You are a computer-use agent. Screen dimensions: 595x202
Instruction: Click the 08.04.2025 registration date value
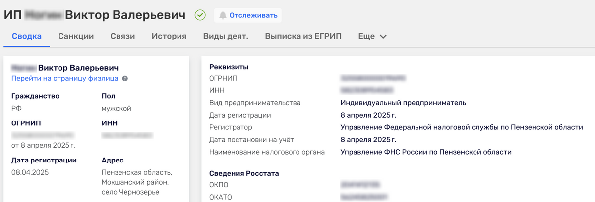pos(30,172)
